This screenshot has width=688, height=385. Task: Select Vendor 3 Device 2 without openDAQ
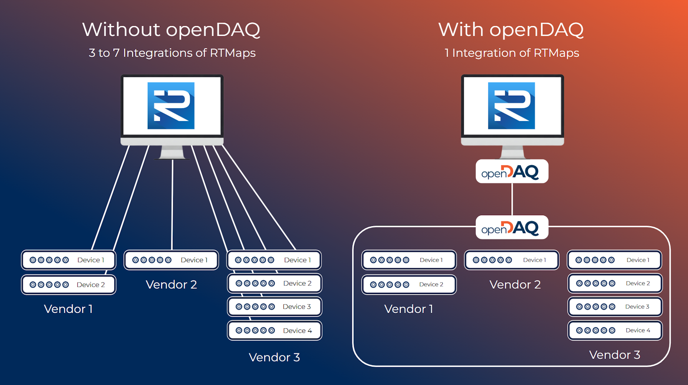pyautogui.click(x=274, y=283)
